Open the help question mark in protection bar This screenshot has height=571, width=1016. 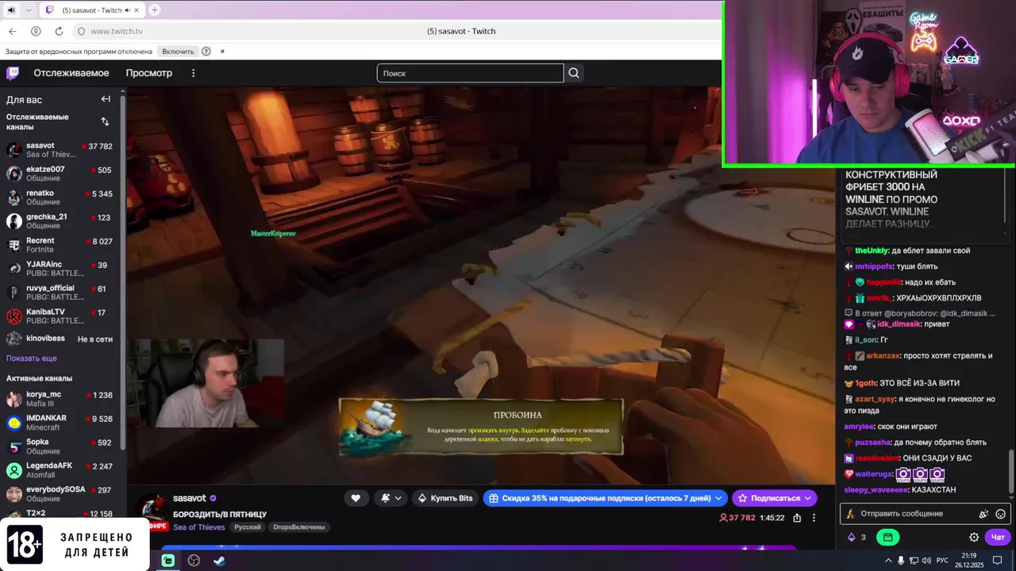pyautogui.click(x=206, y=52)
